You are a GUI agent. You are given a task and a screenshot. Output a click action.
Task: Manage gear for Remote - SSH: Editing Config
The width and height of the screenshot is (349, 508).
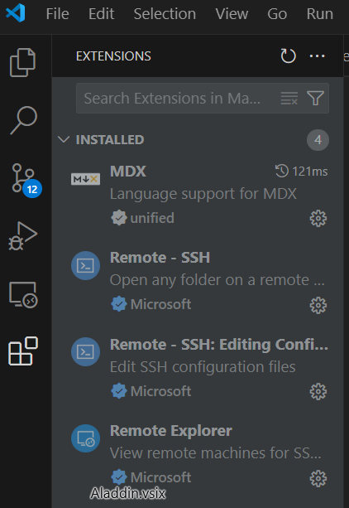pos(318,392)
